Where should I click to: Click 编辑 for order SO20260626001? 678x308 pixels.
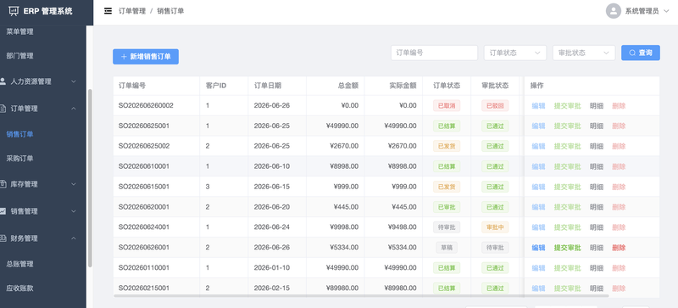[x=538, y=248]
